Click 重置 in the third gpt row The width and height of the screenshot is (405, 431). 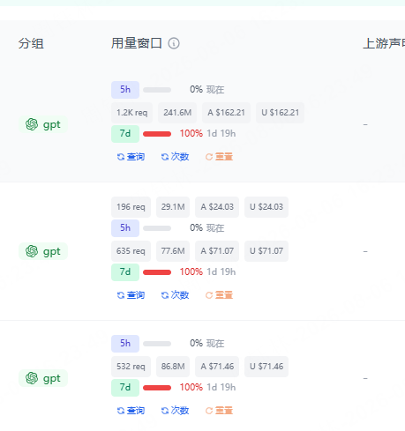[x=219, y=411]
